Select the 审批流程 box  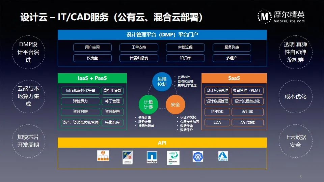(185, 47)
